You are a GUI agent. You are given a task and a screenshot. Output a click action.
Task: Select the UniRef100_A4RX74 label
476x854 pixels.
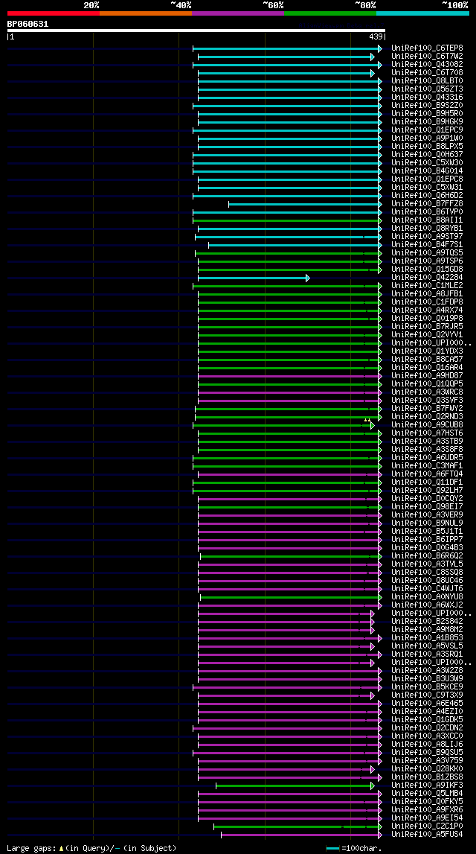tap(427, 310)
